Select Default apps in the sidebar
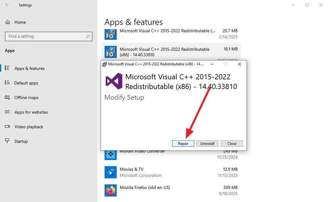This screenshot has width=328, height=202. pos(26,83)
